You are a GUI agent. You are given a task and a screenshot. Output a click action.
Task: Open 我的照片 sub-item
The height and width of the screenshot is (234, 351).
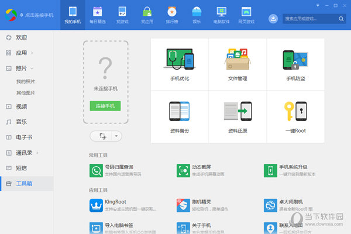(x=26, y=81)
